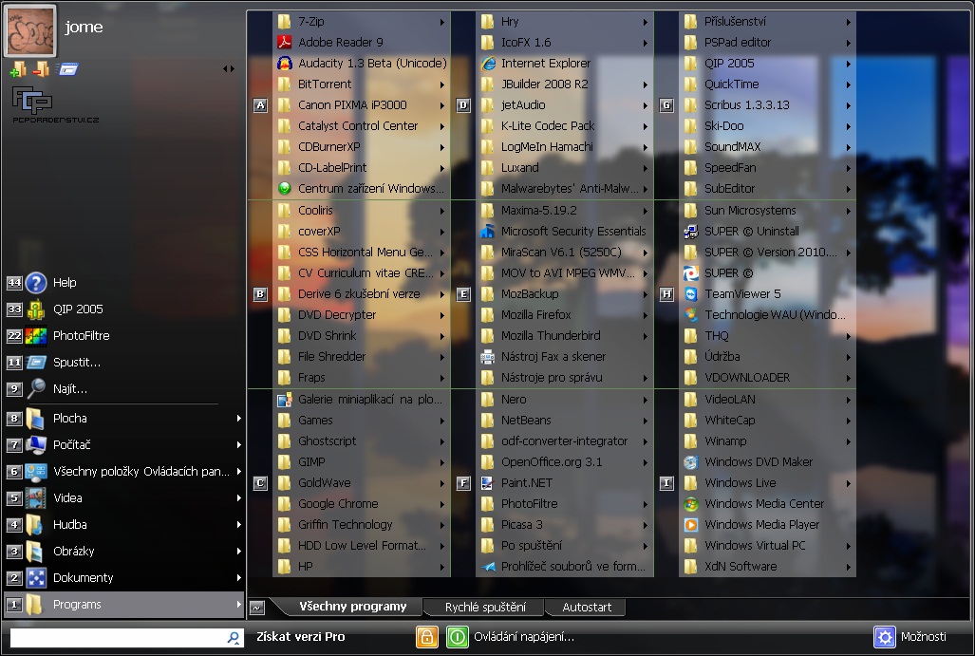Click the remove-folder icon with red minus
The image size is (975, 656).
41,69
